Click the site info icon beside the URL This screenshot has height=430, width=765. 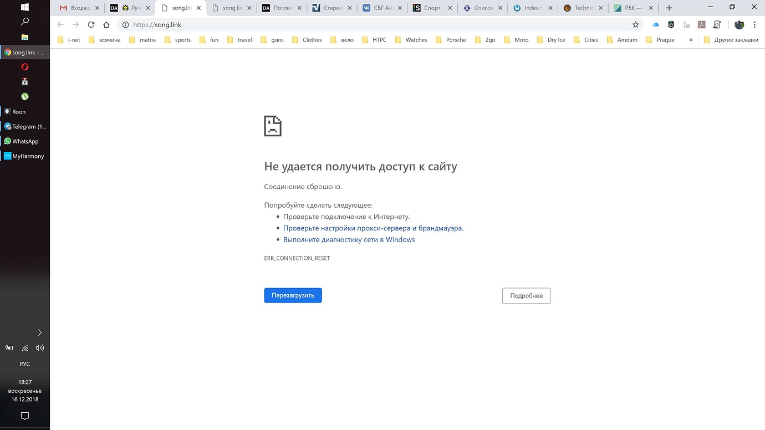coord(125,25)
